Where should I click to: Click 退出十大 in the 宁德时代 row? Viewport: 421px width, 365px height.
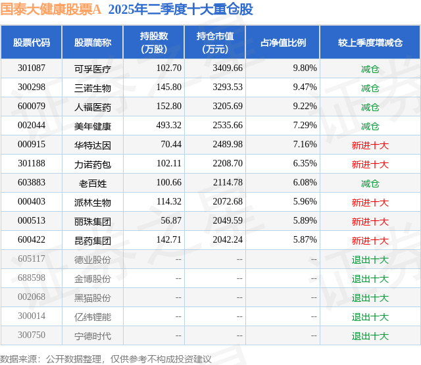point(370,336)
